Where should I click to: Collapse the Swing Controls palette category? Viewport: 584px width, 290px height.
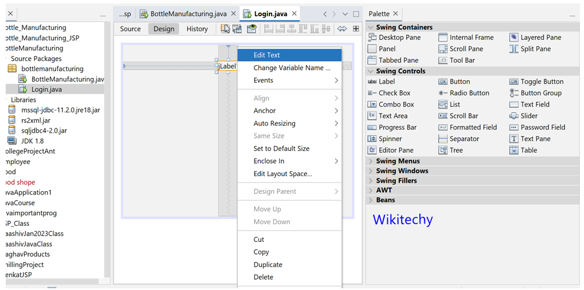coord(371,71)
